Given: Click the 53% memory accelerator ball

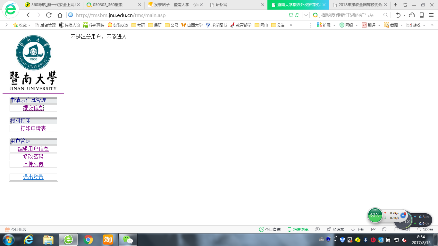Looking at the screenshot, I should (x=375, y=215).
